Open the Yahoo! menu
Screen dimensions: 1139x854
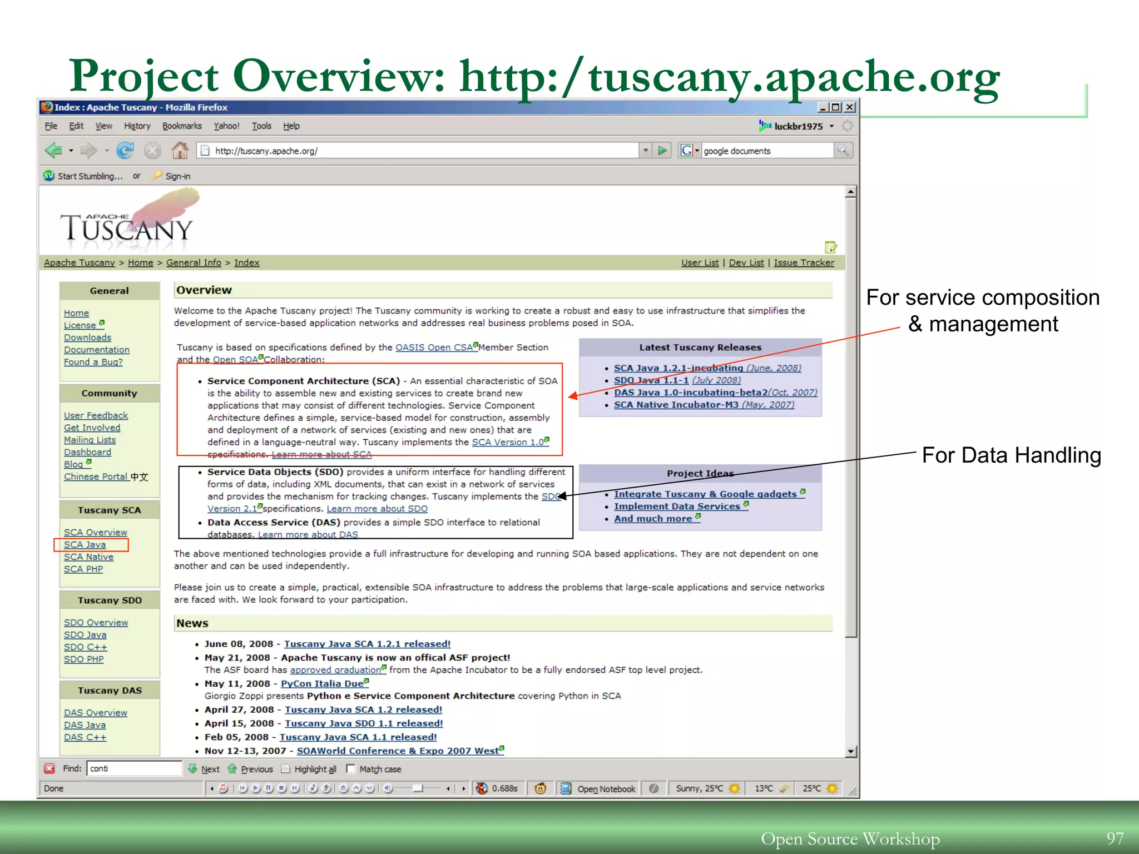pos(227,126)
